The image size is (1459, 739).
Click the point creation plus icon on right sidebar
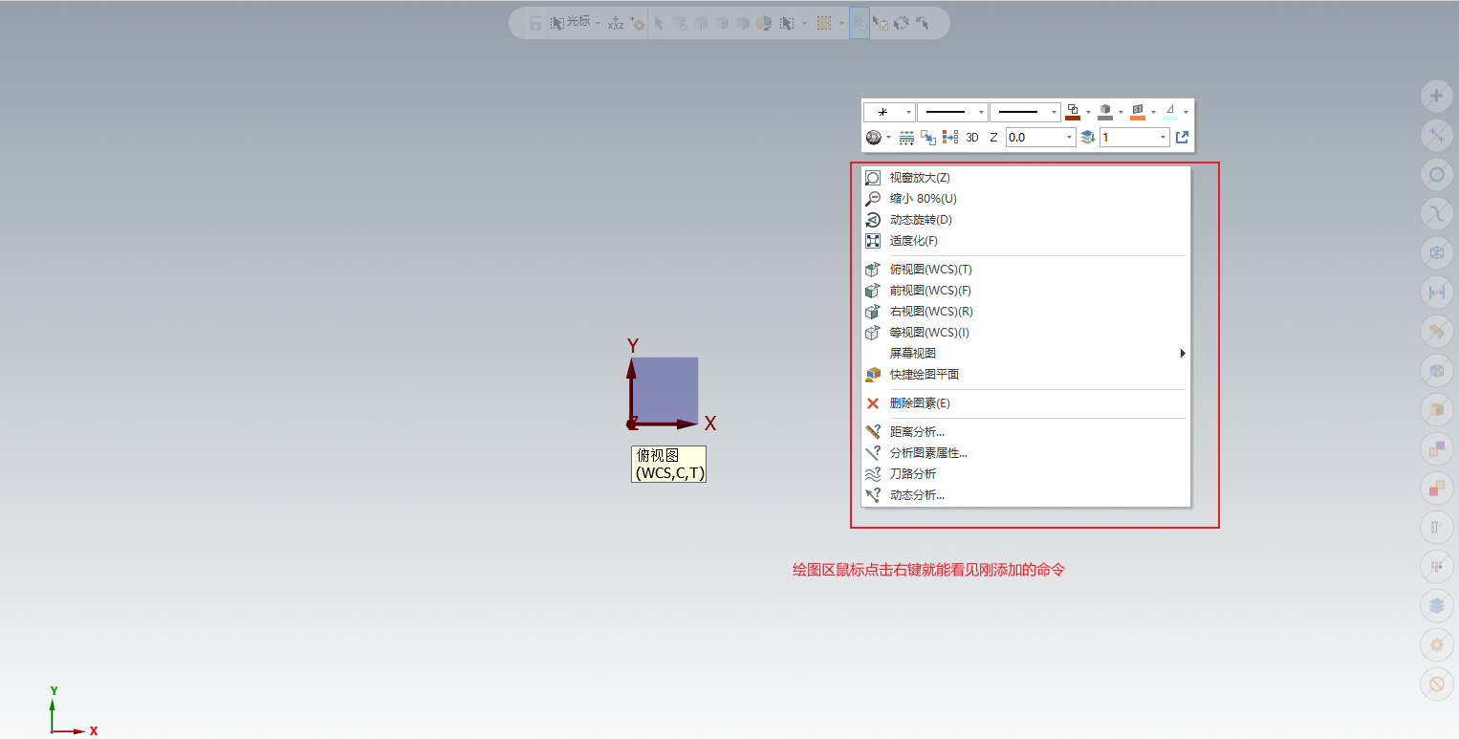point(1437,96)
